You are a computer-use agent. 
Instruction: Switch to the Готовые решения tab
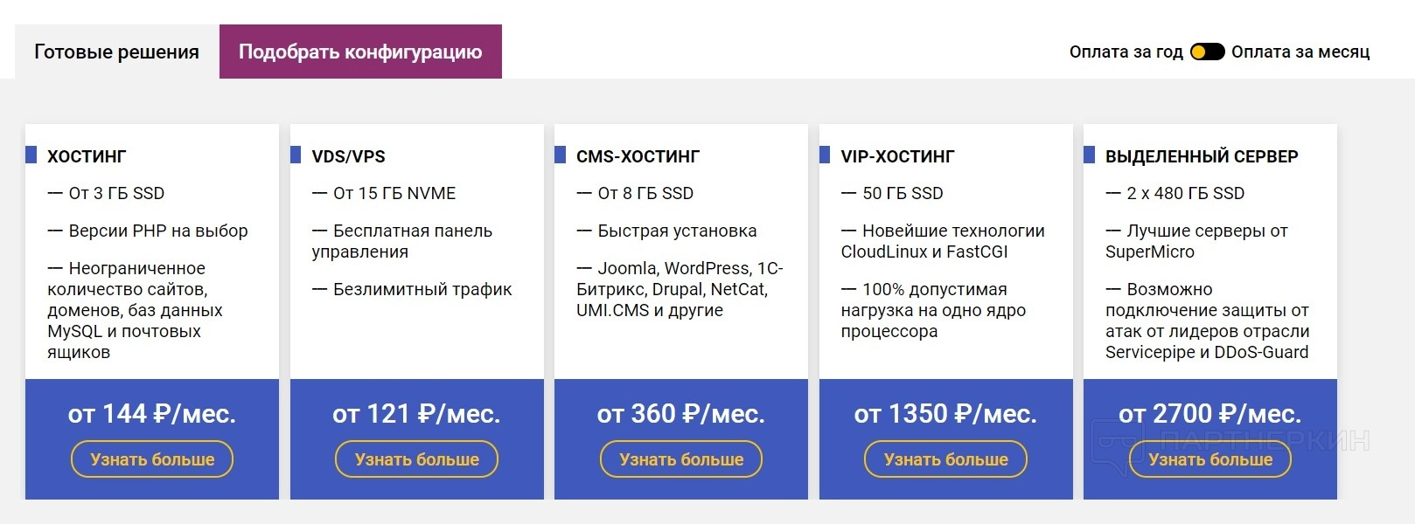(116, 52)
